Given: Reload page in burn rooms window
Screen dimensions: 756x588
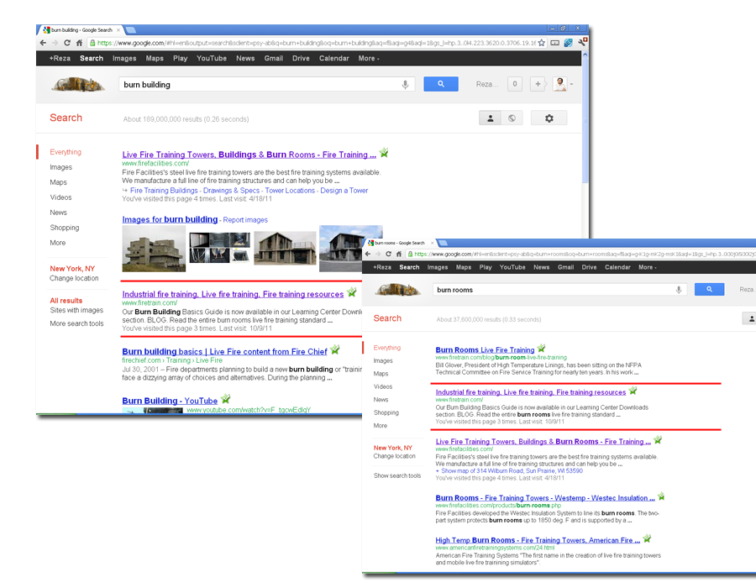Looking at the screenshot, I should [x=389, y=254].
